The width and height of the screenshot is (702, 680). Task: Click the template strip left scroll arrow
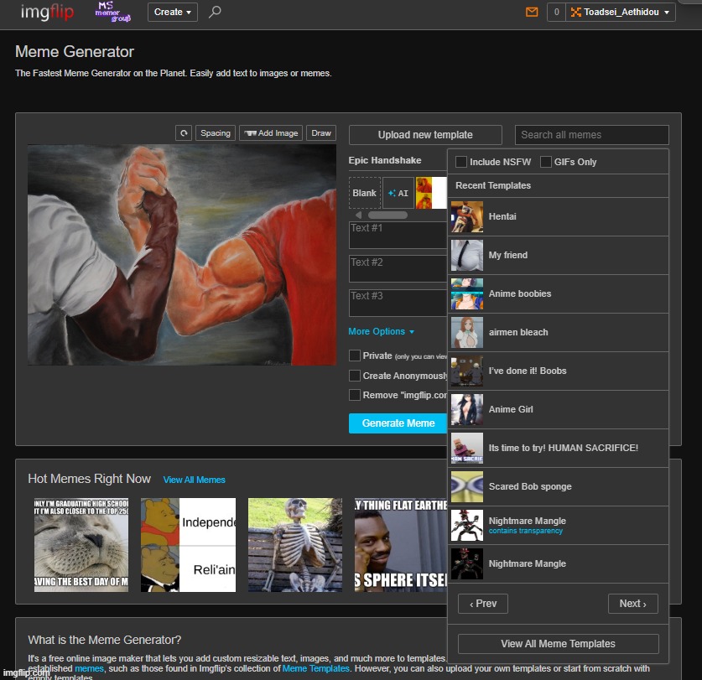pos(358,215)
